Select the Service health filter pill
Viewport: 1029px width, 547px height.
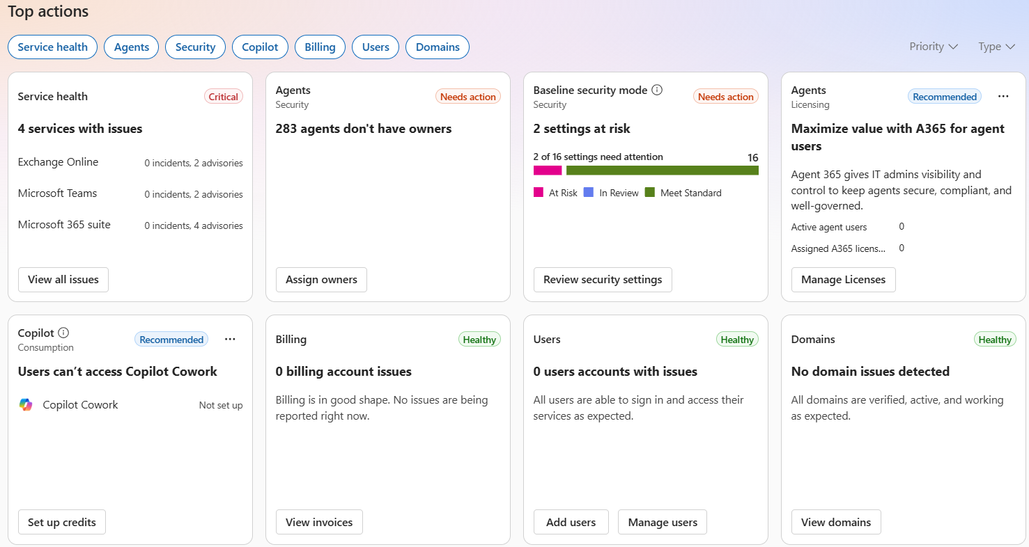(53, 47)
